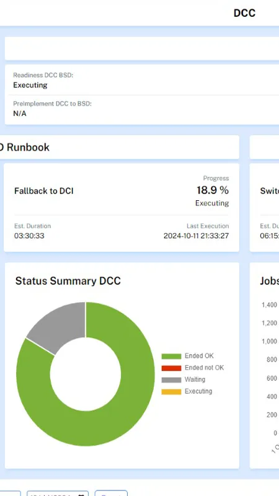Click the Last Execution timestamp 2024-10-11 21:33:27

[x=196, y=236]
